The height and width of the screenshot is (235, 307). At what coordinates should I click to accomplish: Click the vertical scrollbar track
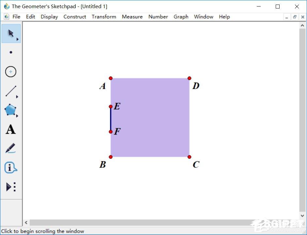(x=302, y=120)
